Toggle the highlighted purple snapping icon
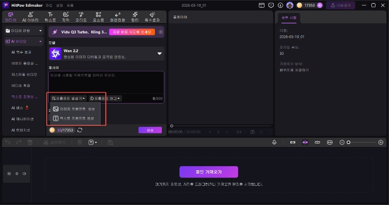389x205 pixels. [305, 142]
